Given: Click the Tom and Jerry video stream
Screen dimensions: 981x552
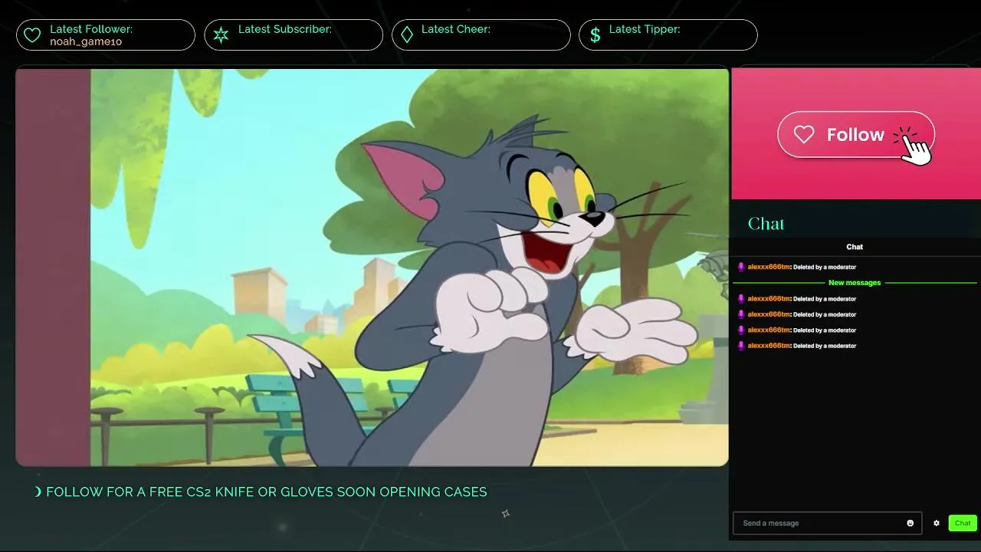Looking at the screenshot, I should point(372,267).
